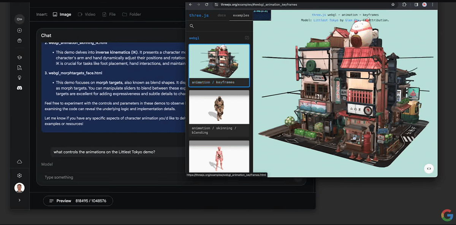The width and height of the screenshot is (456, 225).
Task: Click the cloud icon in sidebar
Action: (x=19, y=162)
